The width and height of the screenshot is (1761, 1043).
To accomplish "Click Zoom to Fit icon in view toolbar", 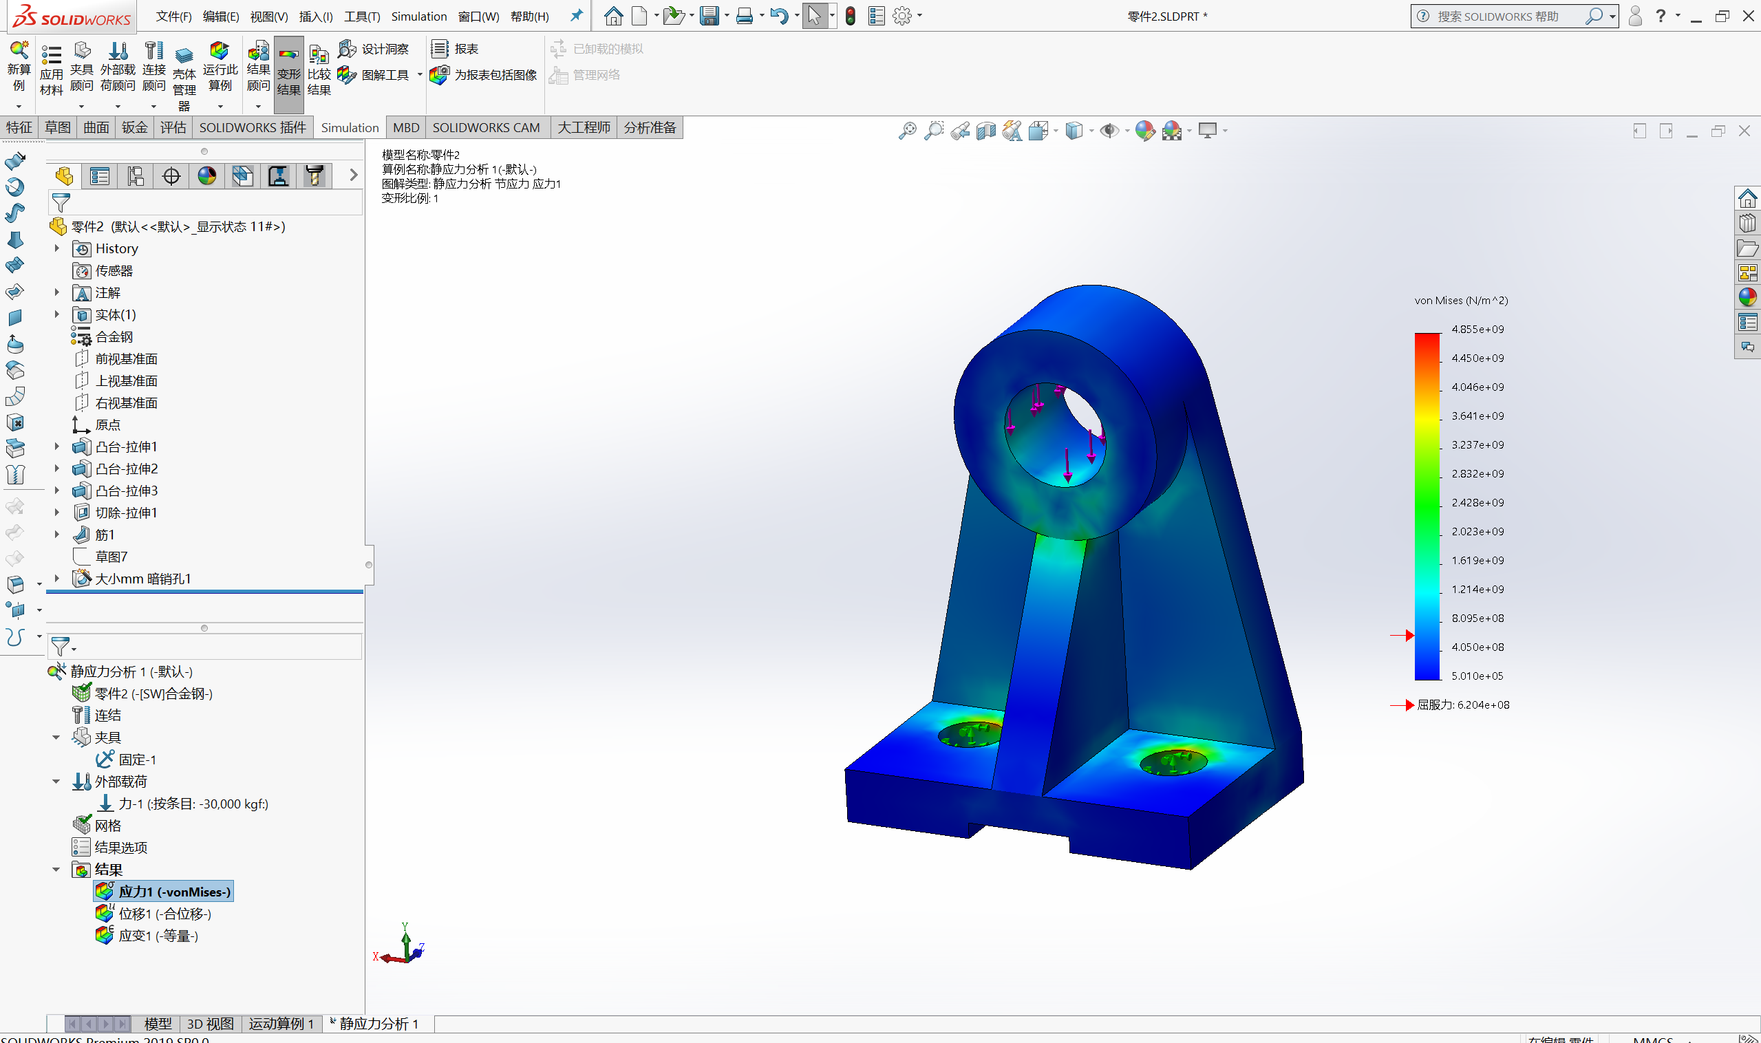I will click(908, 130).
